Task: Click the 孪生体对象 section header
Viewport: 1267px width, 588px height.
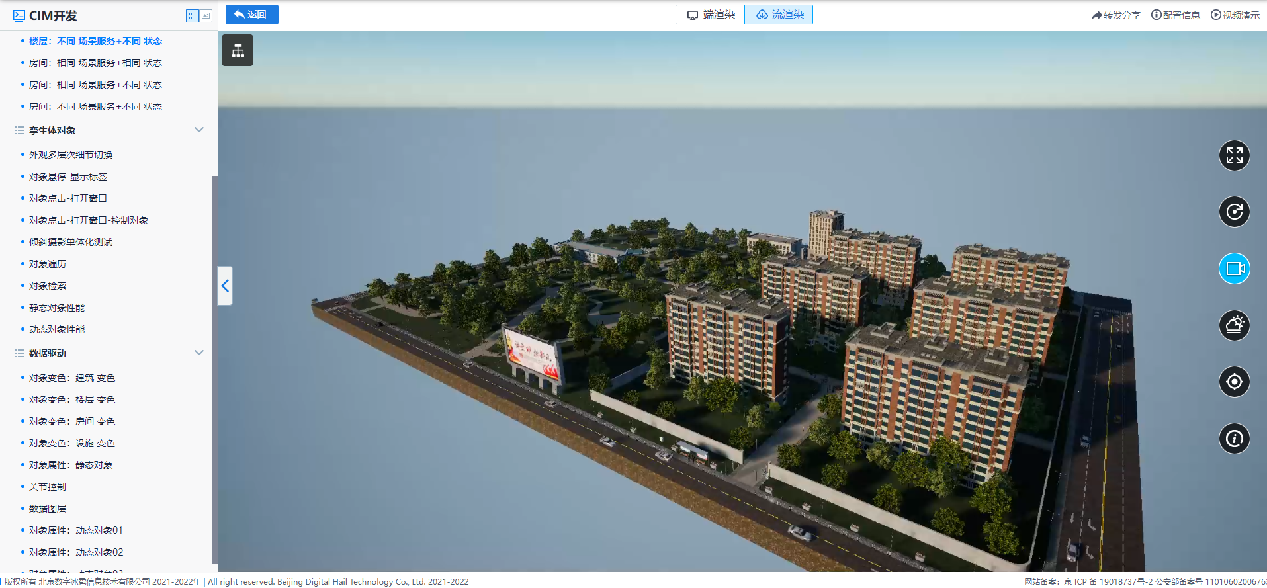Action: click(52, 130)
